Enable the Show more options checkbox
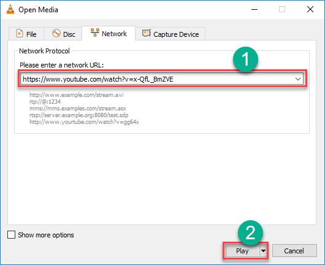Viewport: 325px width, 265px height. pyautogui.click(x=11, y=235)
